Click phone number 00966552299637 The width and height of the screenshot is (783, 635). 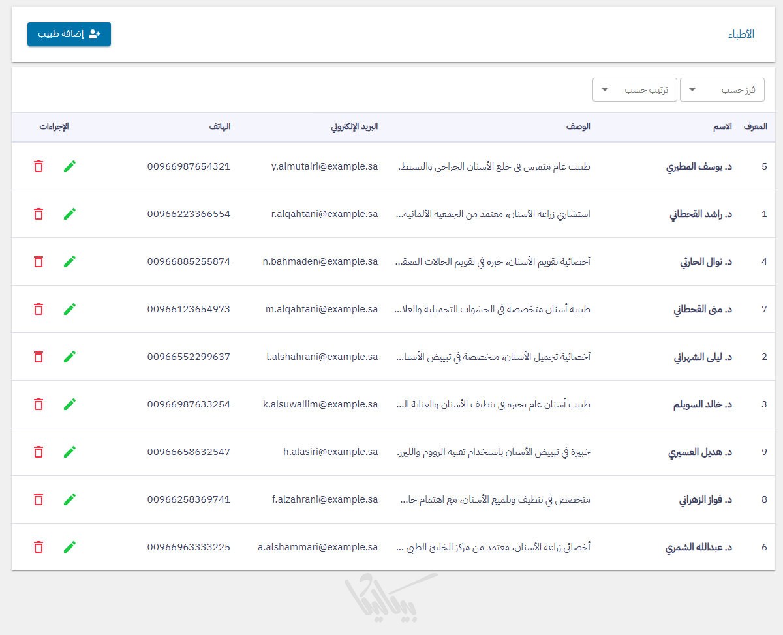tap(189, 357)
